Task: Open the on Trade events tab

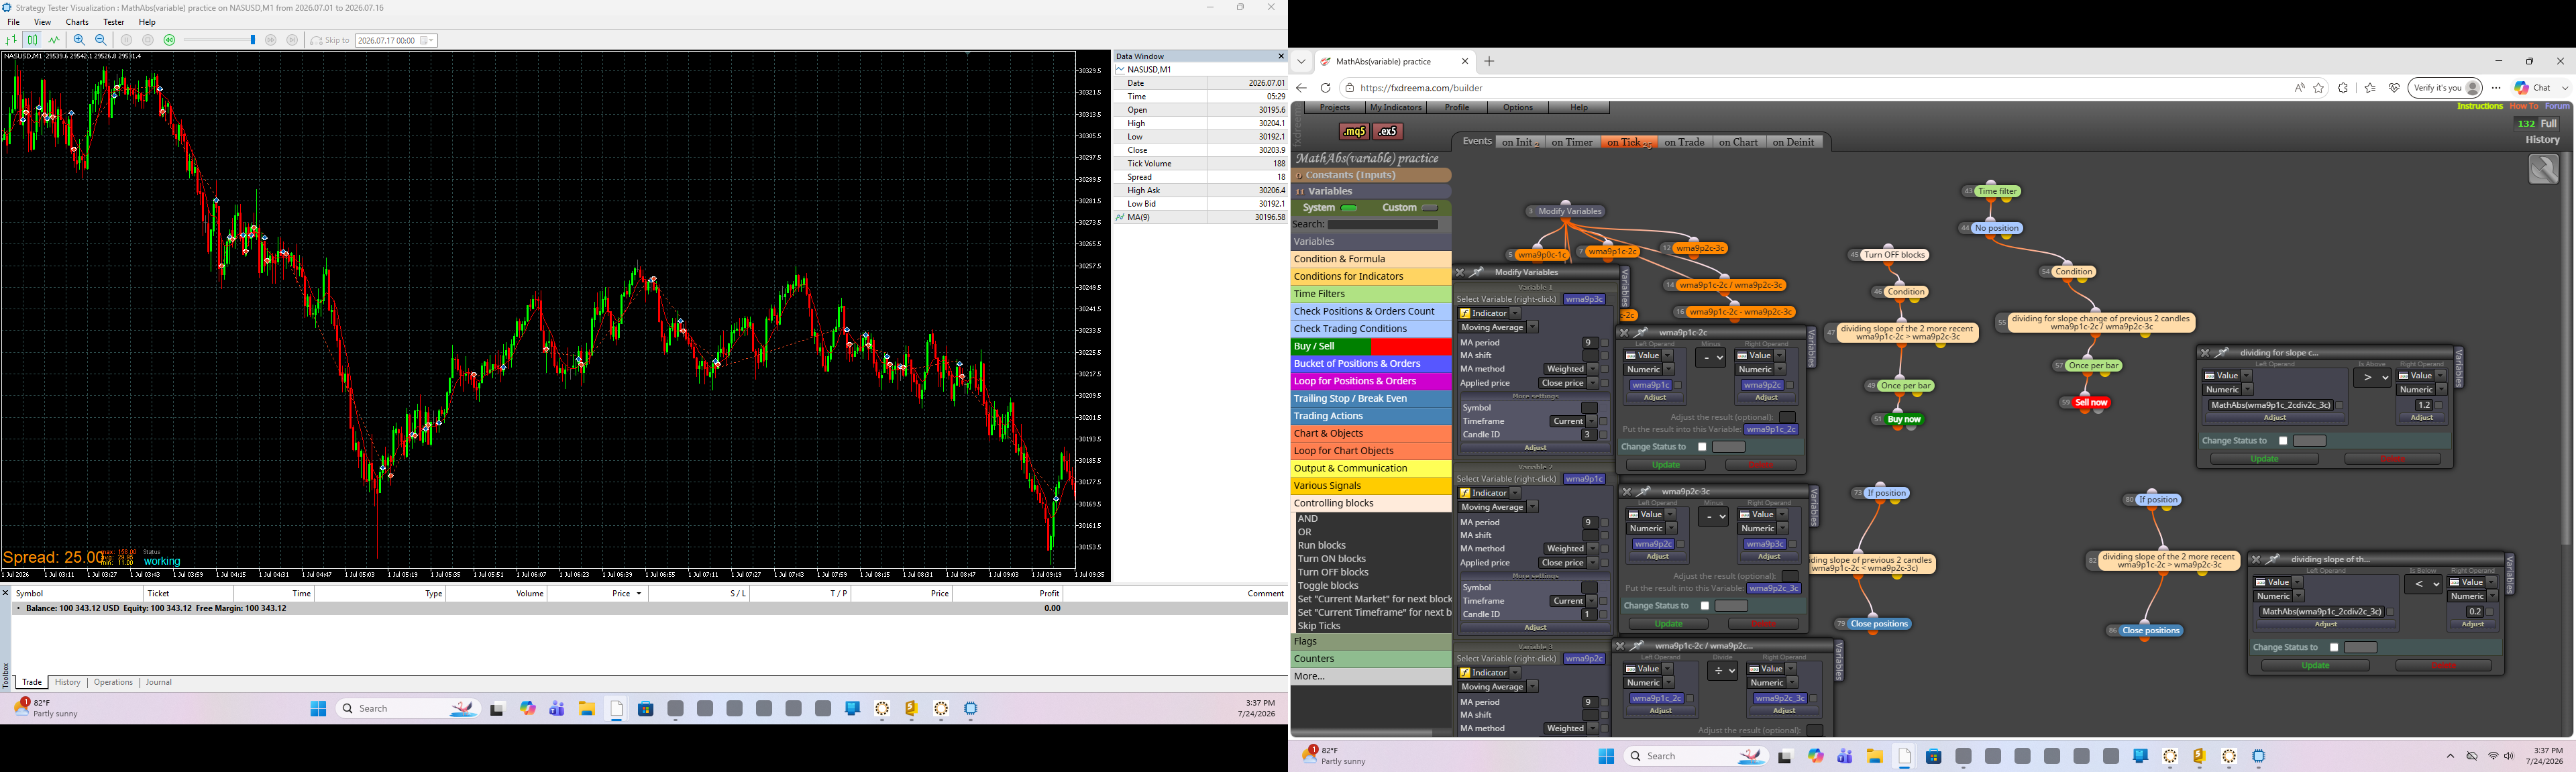Action: tap(1684, 142)
